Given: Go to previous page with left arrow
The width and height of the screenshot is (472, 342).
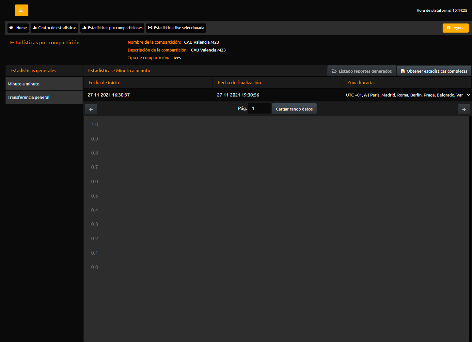Looking at the screenshot, I should tap(91, 109).
